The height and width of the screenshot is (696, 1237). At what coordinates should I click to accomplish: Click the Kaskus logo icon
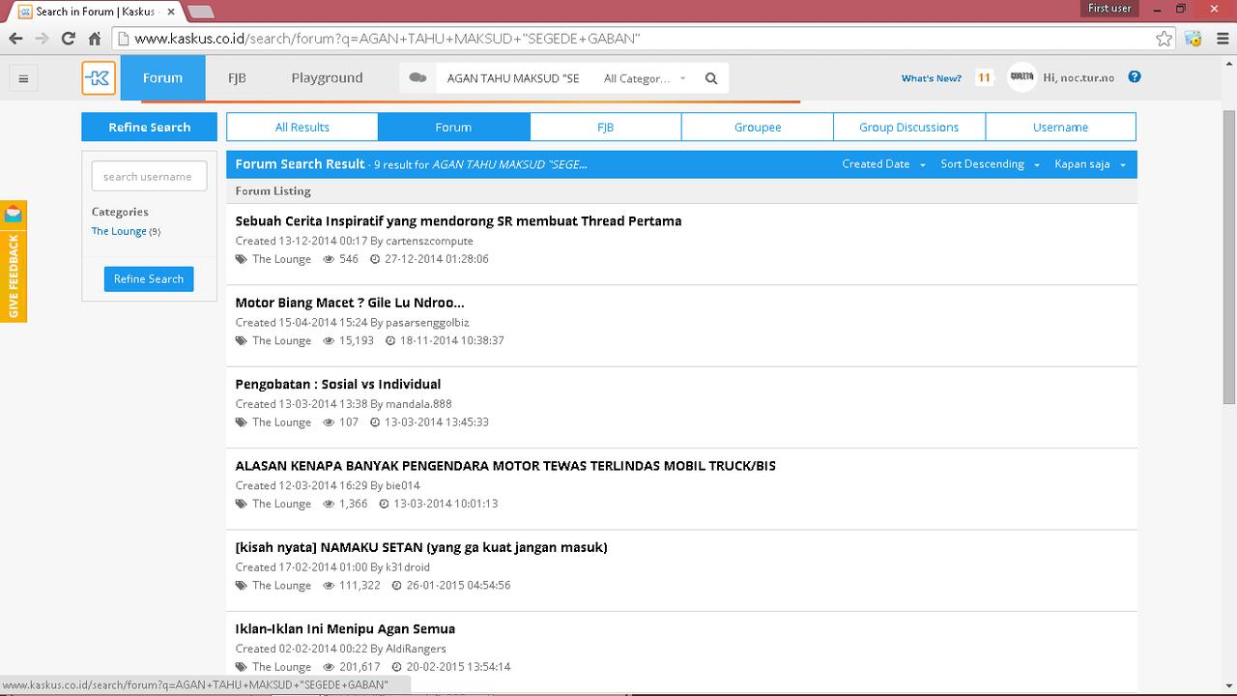[99, 78]
